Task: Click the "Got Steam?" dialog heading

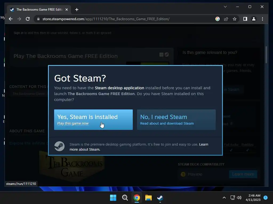Action: click(x=80, y=78)
